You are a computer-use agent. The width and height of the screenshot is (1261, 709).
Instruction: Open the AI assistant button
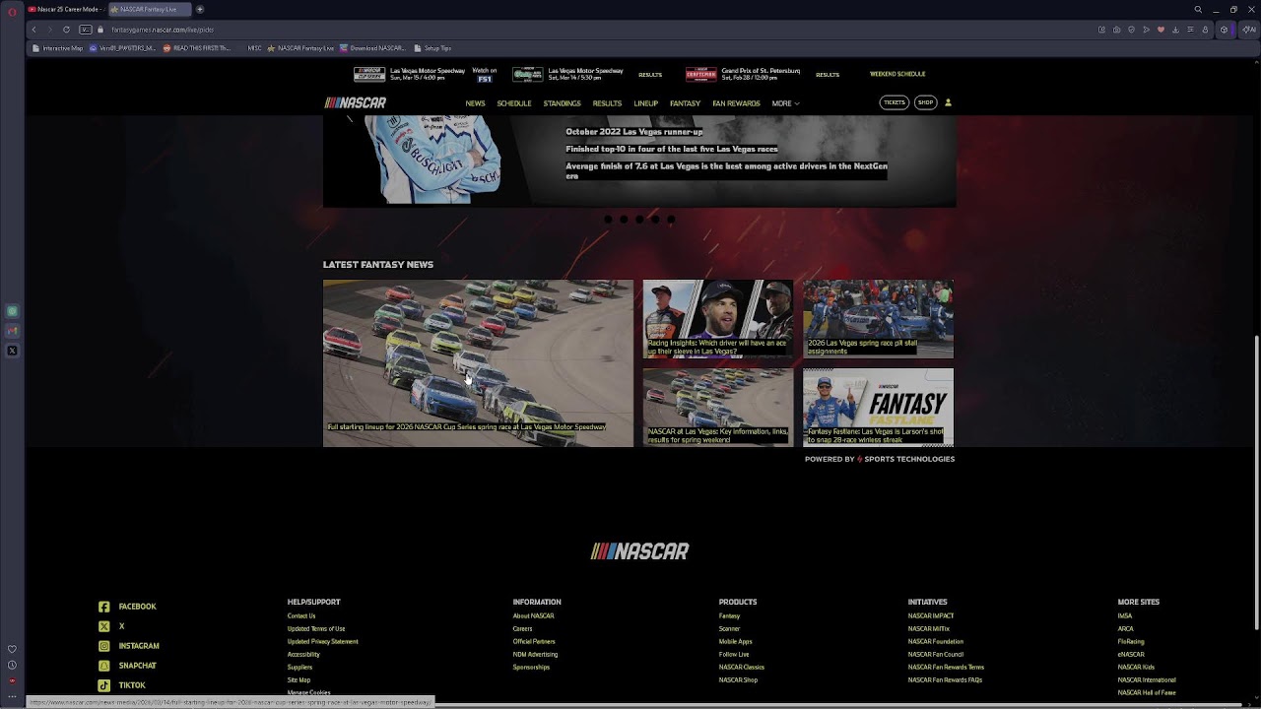[1249, 30]
